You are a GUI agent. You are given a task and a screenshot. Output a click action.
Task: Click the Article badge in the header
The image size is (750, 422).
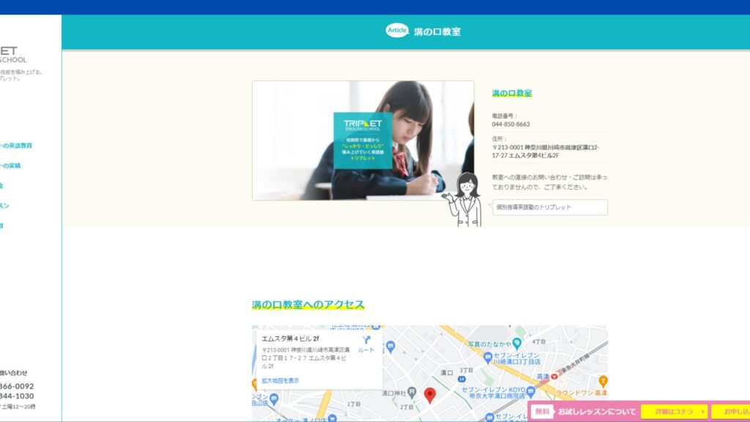[397, 30]
